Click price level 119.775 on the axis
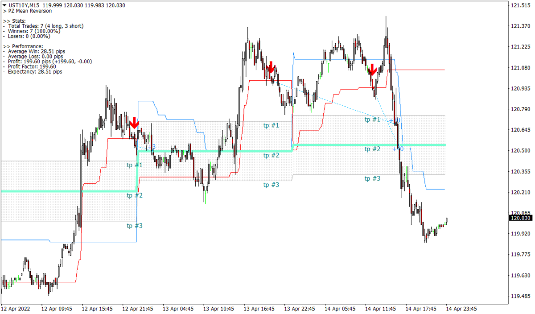Image resolution: width=535 pixels, height=314 pixels. tap(520, 255)
